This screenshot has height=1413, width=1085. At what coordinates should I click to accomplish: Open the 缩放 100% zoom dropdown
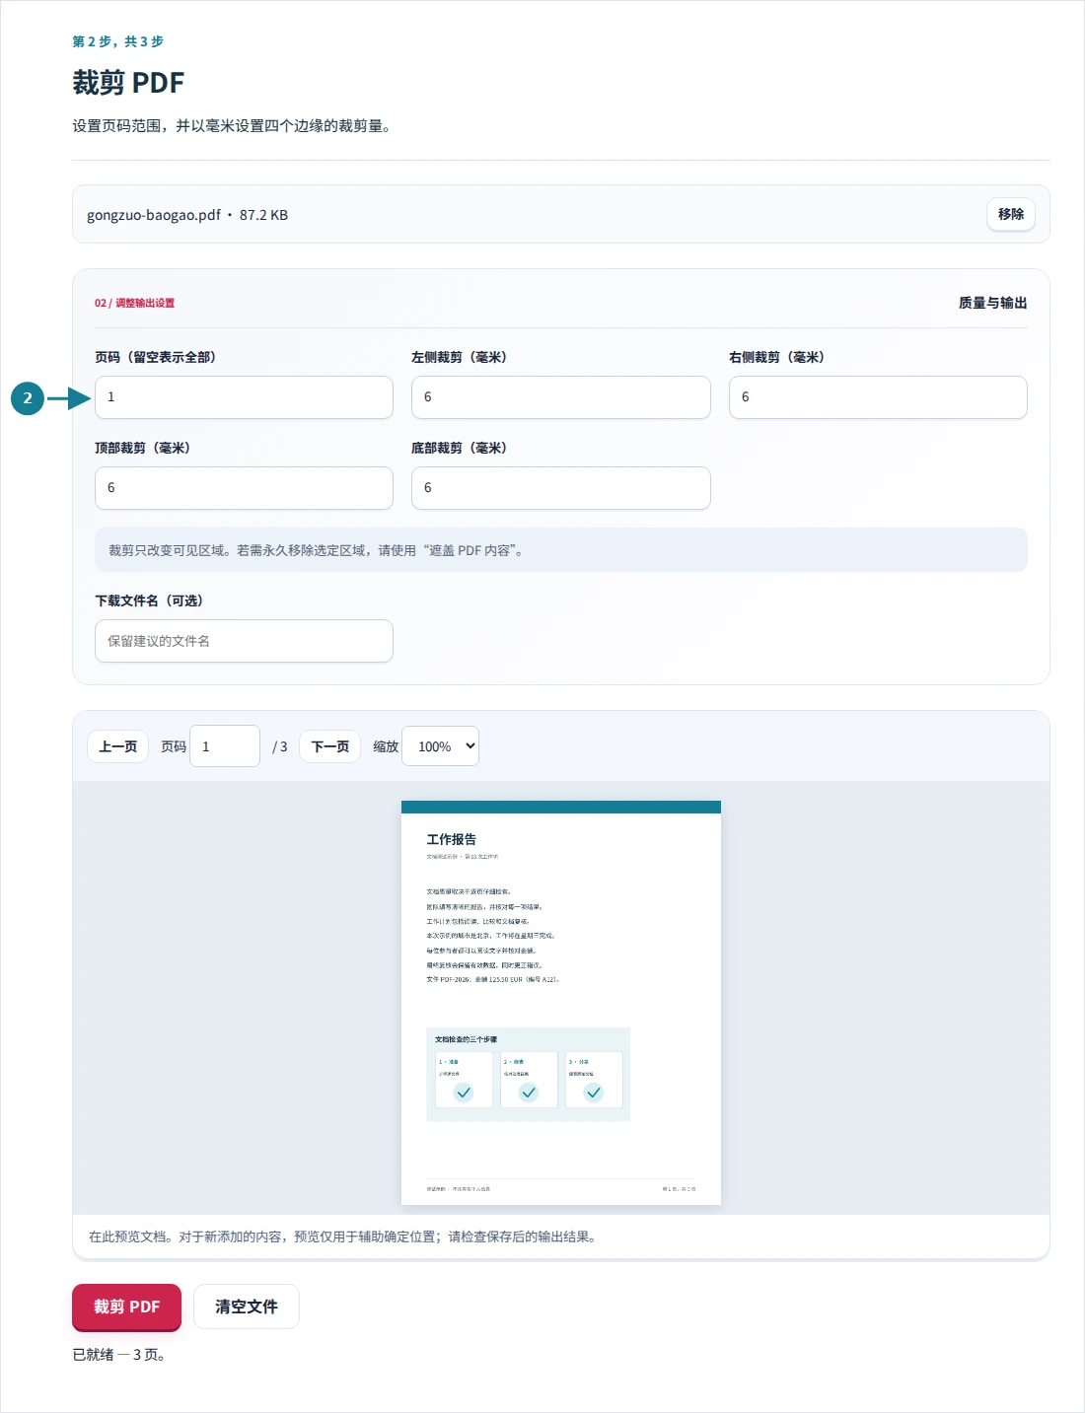(440, 746)
